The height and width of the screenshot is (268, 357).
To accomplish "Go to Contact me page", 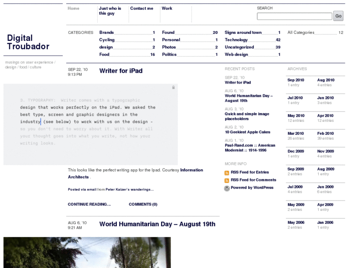I will [x=141, y=8].
